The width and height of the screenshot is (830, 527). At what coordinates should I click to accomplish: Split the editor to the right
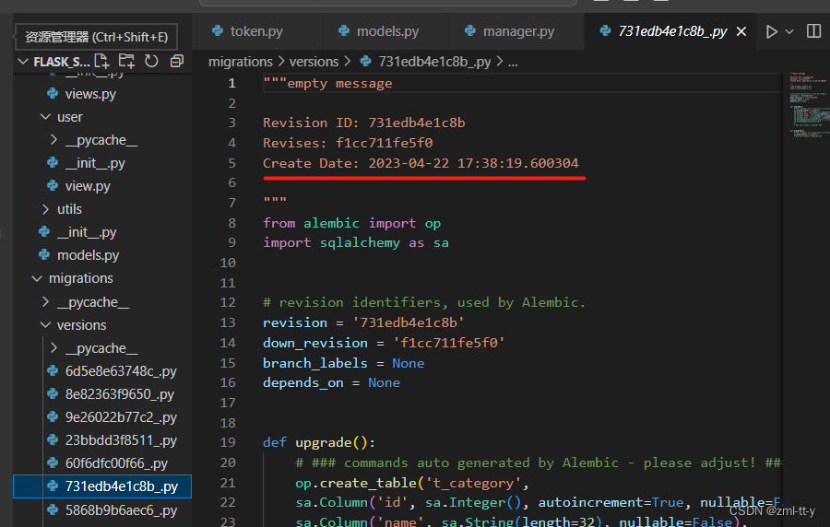pos(813,31)
